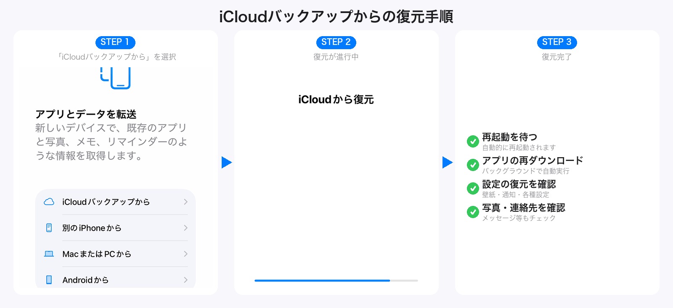
Task: Click the 復元完了 caption
Action: click(557, 57)
